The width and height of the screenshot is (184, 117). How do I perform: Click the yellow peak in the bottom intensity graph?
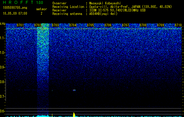[x=74, y=115]
